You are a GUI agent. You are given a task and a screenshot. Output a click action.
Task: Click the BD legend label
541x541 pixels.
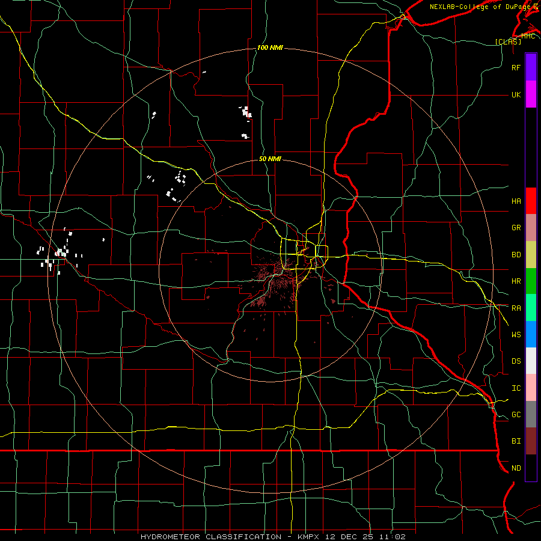(x=516, y=255)
